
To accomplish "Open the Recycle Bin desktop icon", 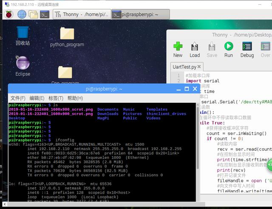I will point(23,36).
